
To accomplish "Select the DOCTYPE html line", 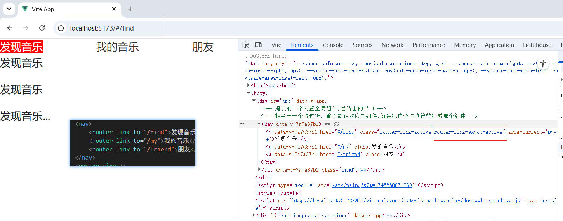I will coord(266,56).
